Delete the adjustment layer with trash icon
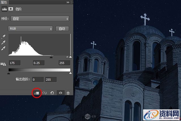 (68, 93)
